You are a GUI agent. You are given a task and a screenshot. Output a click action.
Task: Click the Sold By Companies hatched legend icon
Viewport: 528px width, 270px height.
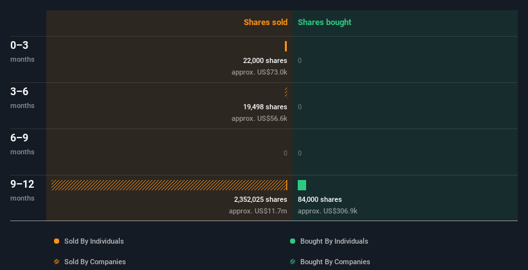click(x=57, y=262)
